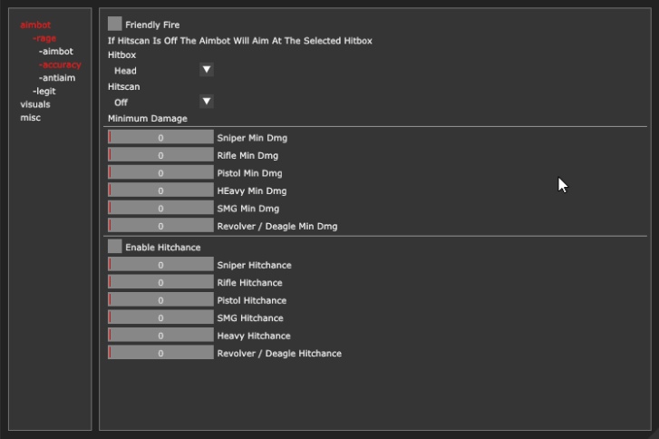This screenshot has width=659, height=439.
Task: Set the Pistol Min Dmg slider
Action: tap(160, 172)
